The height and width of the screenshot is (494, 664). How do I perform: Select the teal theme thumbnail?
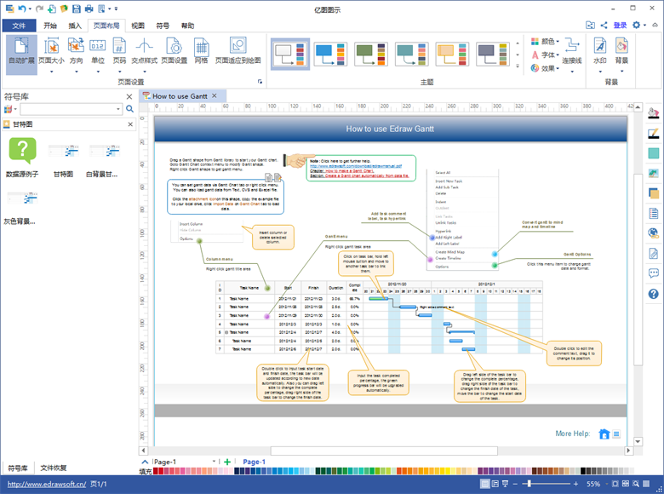coord(412,55)
